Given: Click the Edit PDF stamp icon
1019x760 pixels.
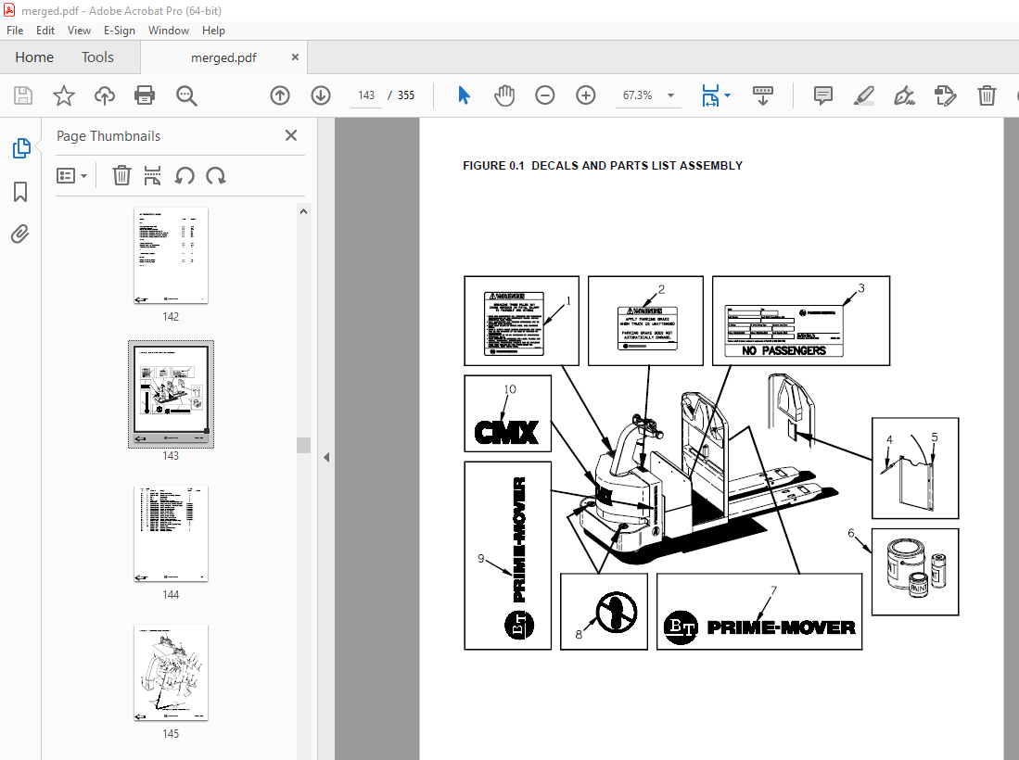Looking at the screenshot, I should (x=945, y=95).
